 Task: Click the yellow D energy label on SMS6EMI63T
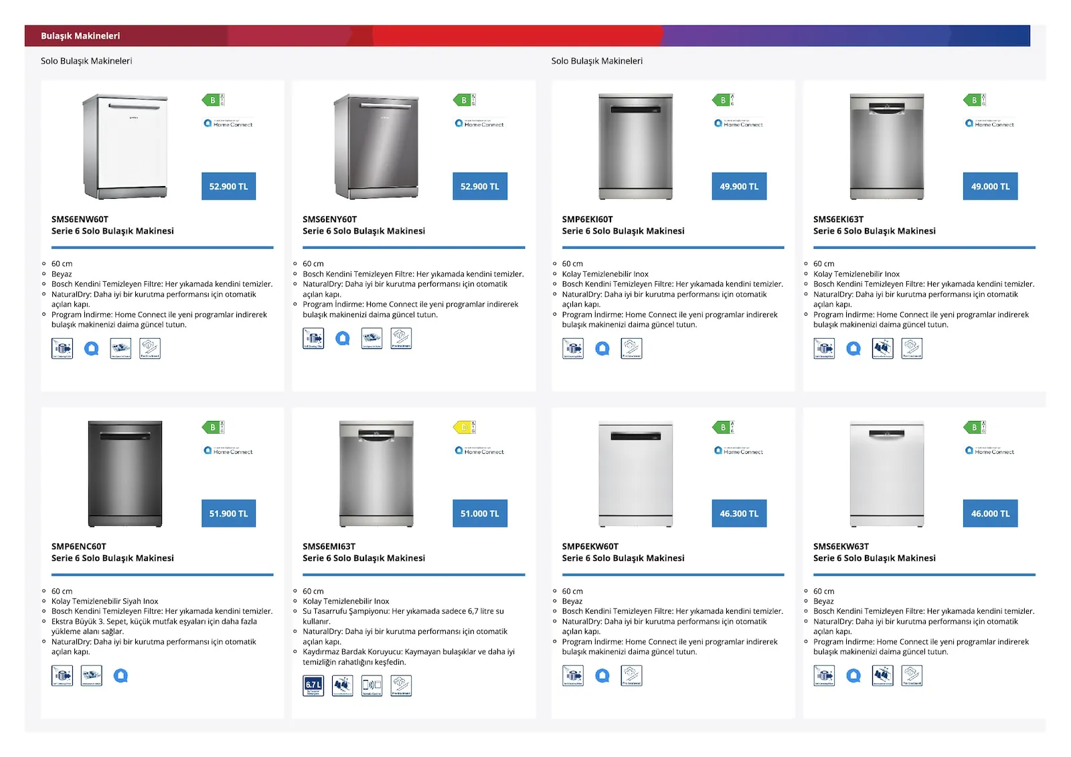click(465, 427)
